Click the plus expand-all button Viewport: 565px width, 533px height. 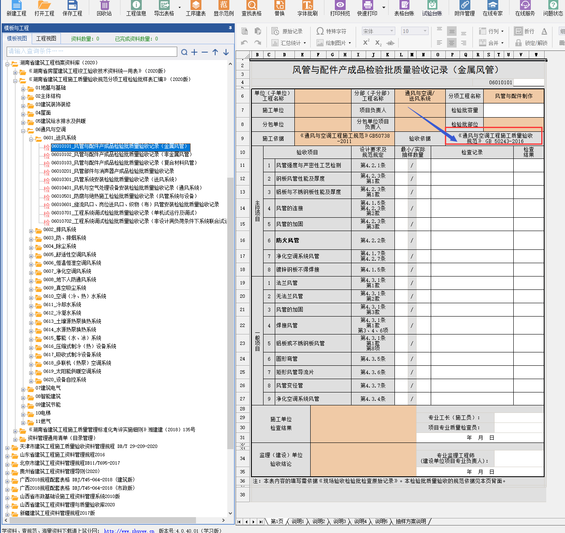point(194,52)
